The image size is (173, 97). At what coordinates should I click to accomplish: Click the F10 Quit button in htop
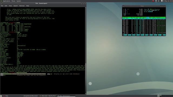tap(164, 35)
